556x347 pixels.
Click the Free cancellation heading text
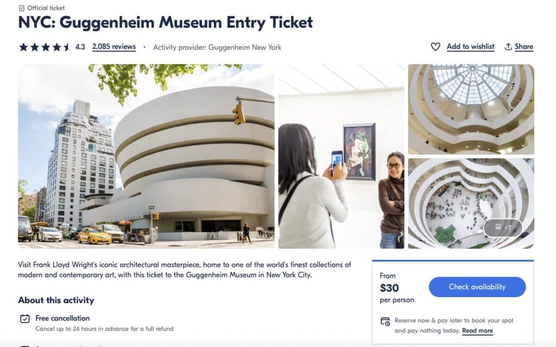[x=62, y=318]
